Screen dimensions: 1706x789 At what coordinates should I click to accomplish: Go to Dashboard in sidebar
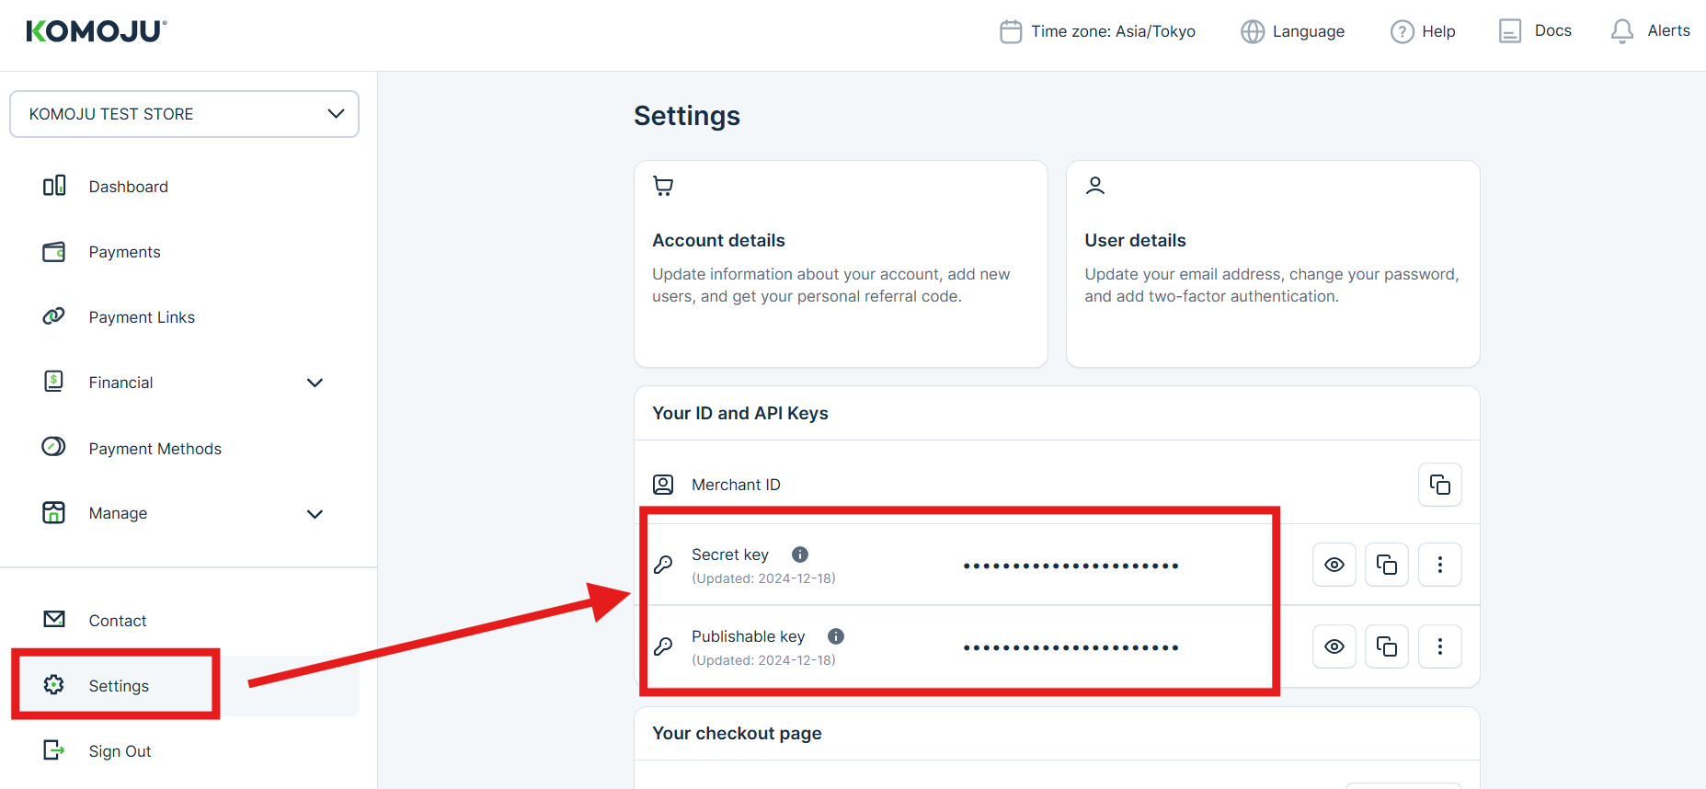click(128, 187)
